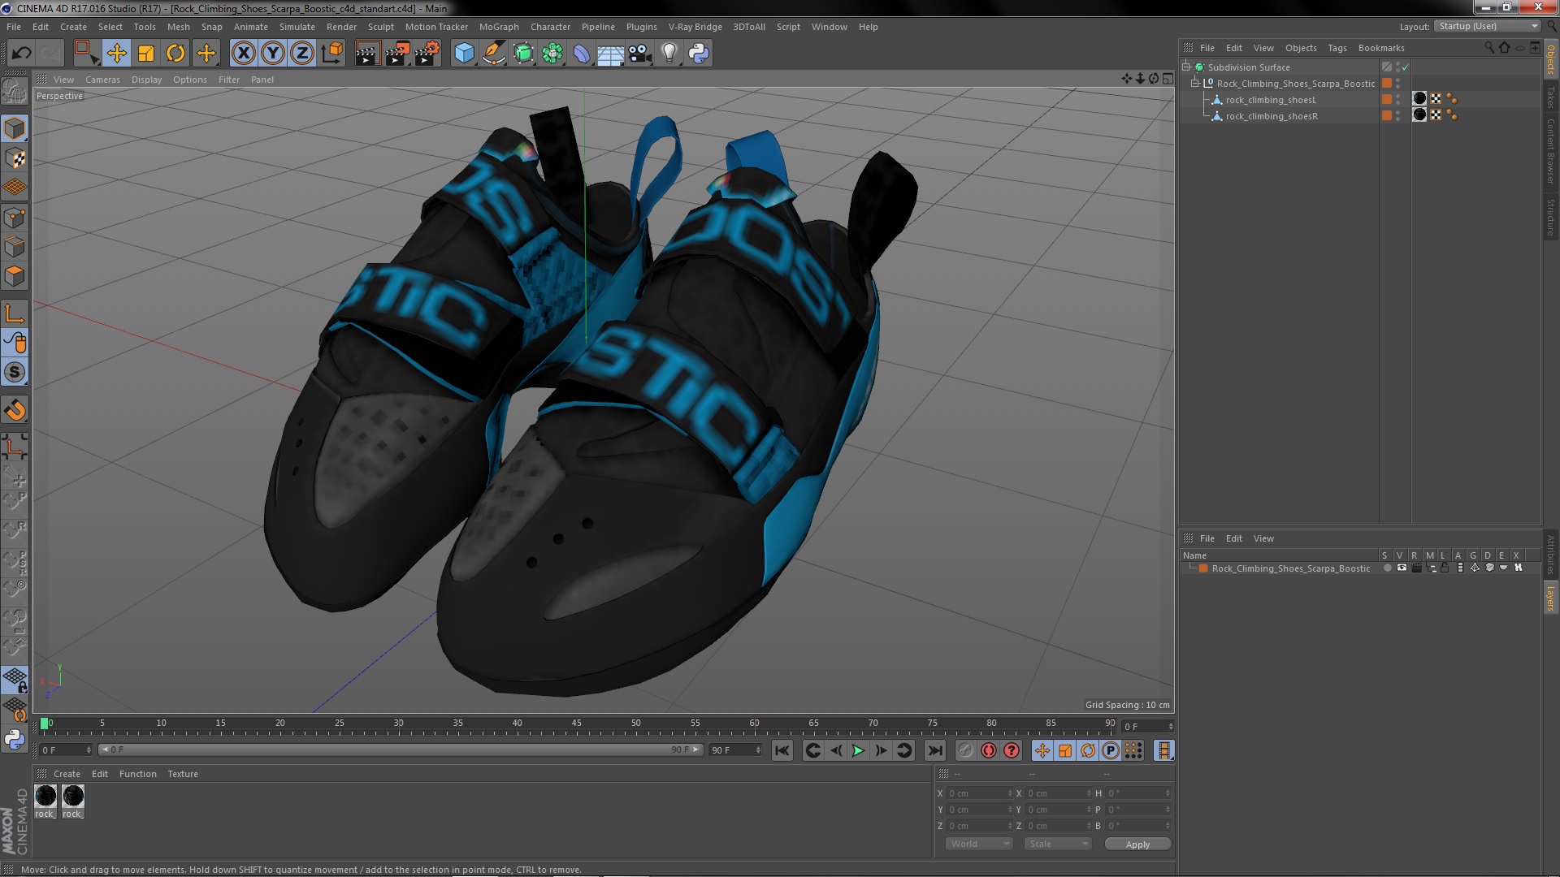Screen dimensions: 1560x877
Task: Click the Apply button
Action: [x=1137, y=845]
